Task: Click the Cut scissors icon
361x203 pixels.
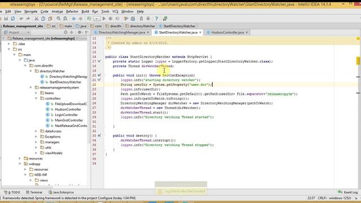Action: pyautogui.click(x=36, y=19)
